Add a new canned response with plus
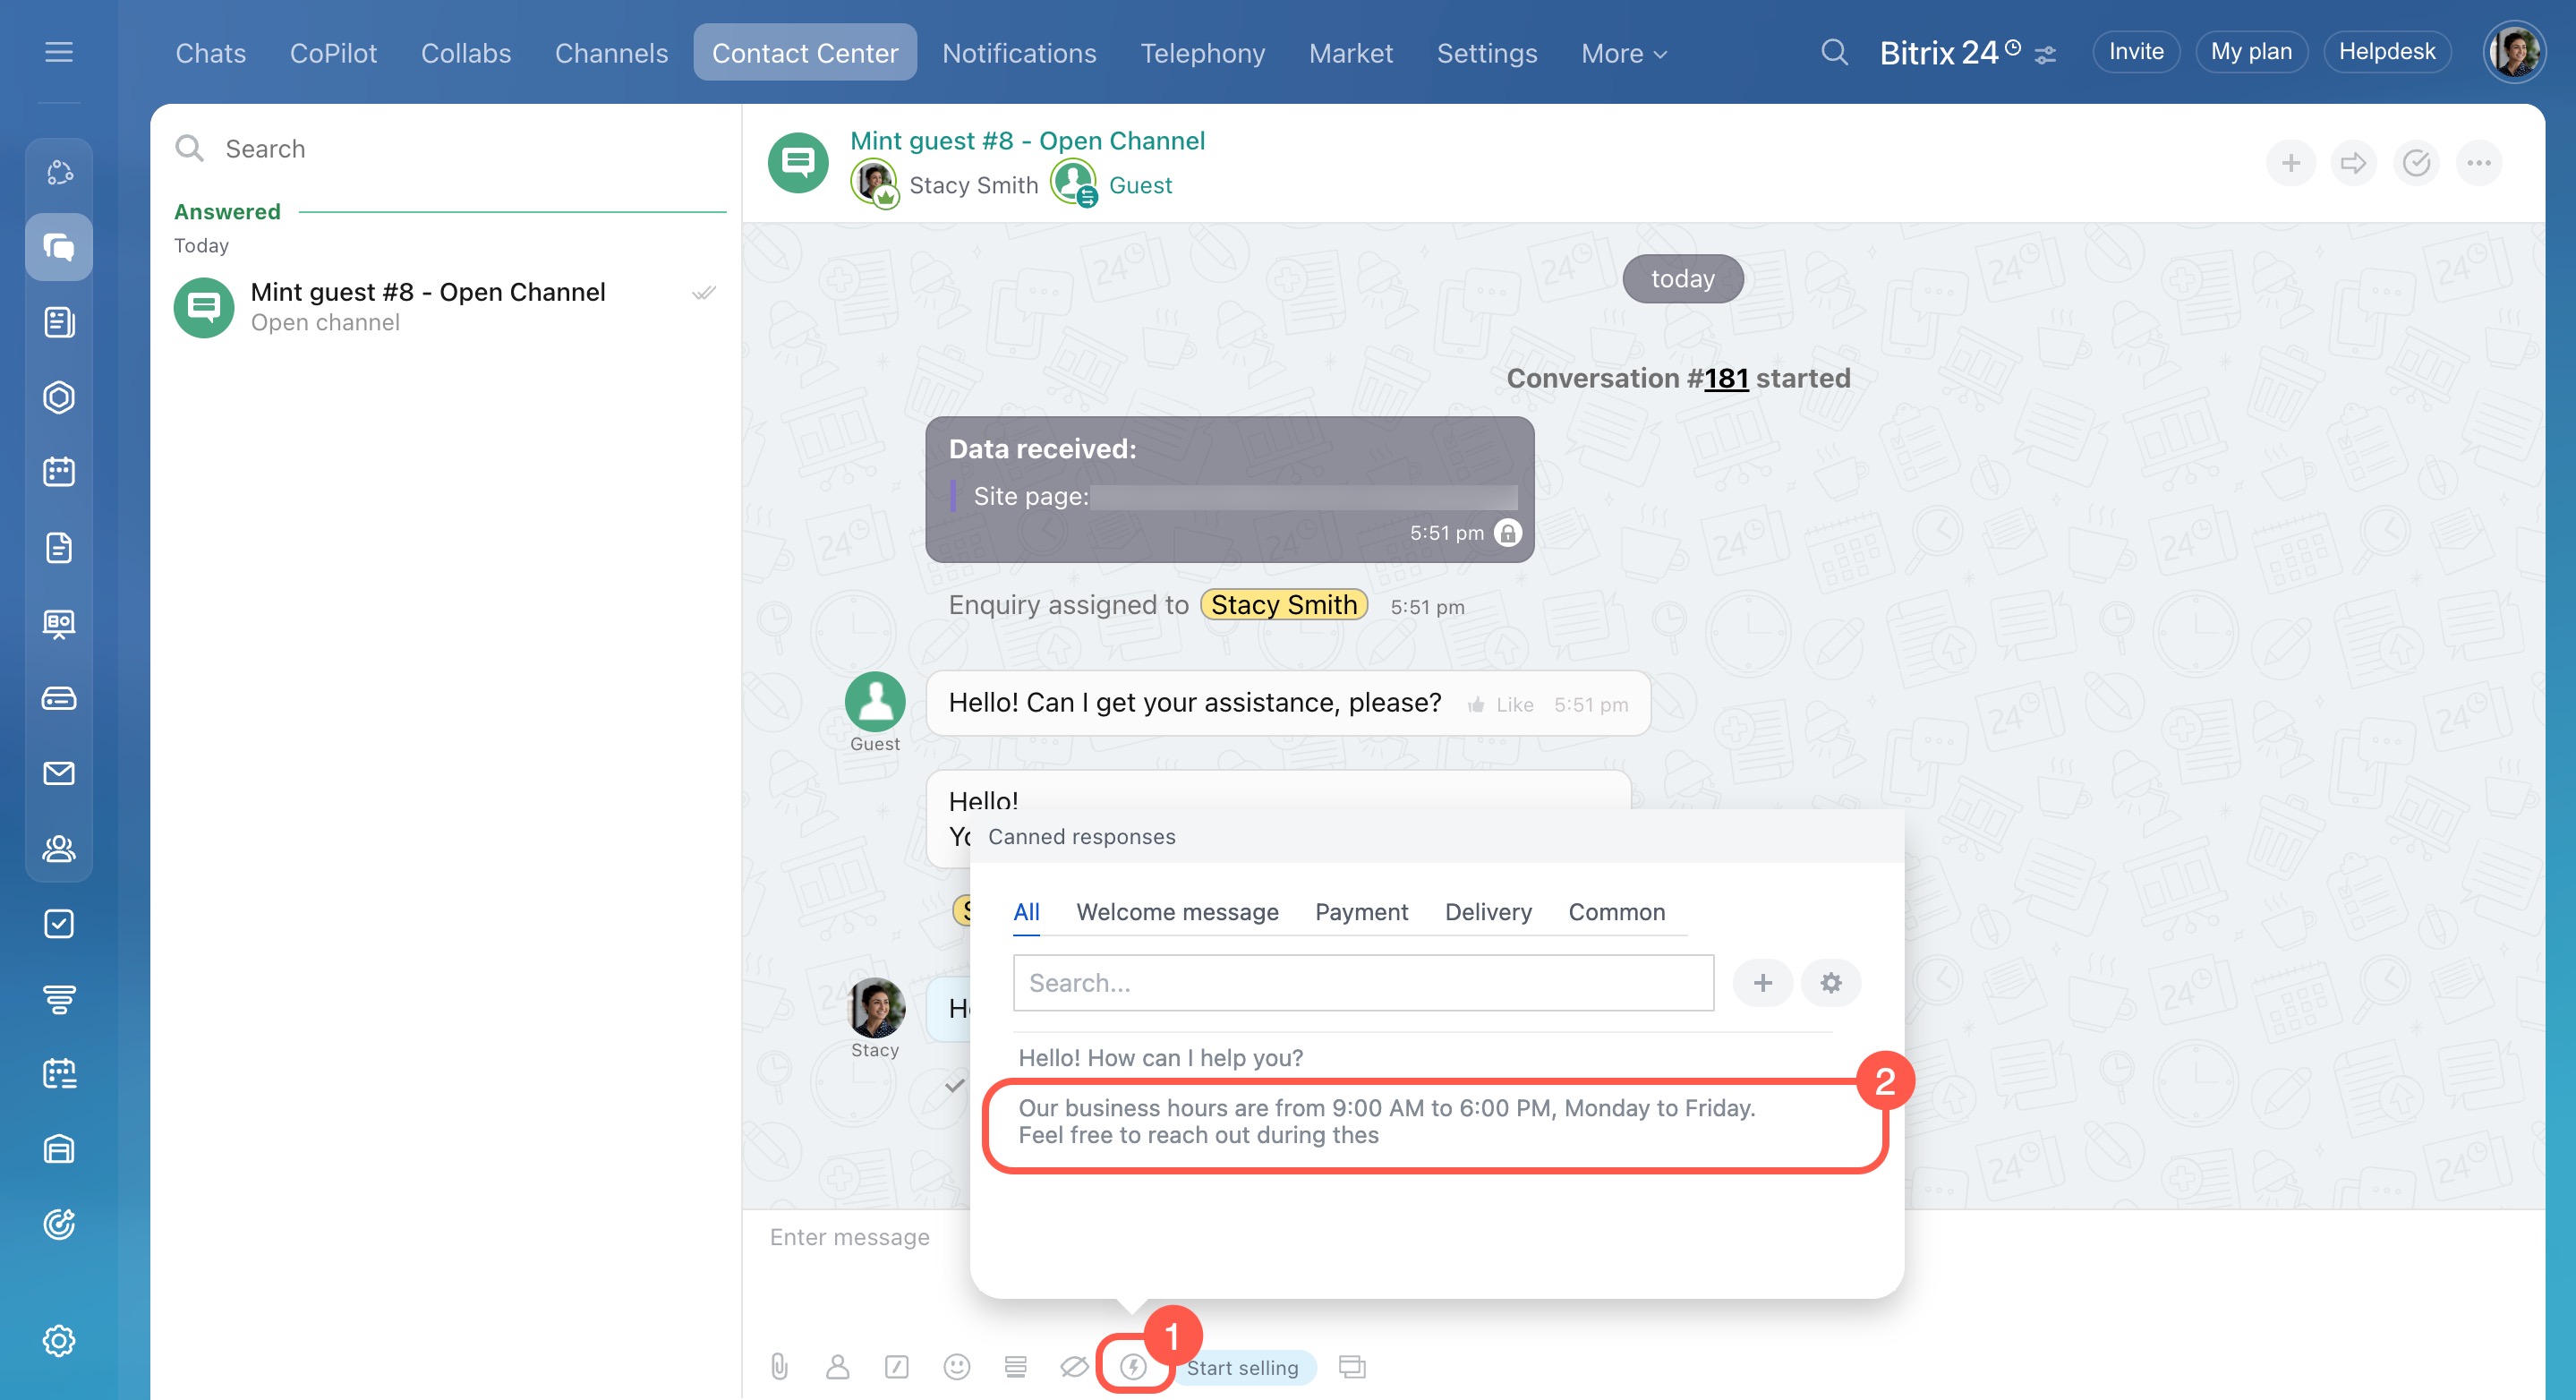 1762,983
